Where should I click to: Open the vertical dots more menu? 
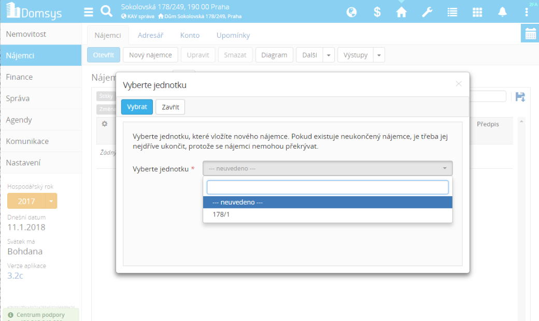(526, 12)
